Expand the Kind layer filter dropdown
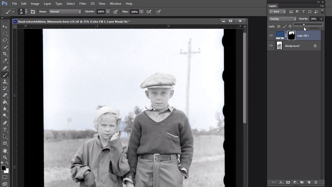Image resolution: width=332 pixels, height=187 pixels. (x=277, y=12)
